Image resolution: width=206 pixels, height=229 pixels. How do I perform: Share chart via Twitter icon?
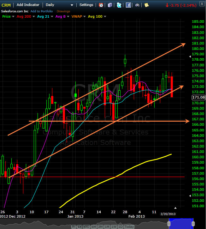(119, 5)
